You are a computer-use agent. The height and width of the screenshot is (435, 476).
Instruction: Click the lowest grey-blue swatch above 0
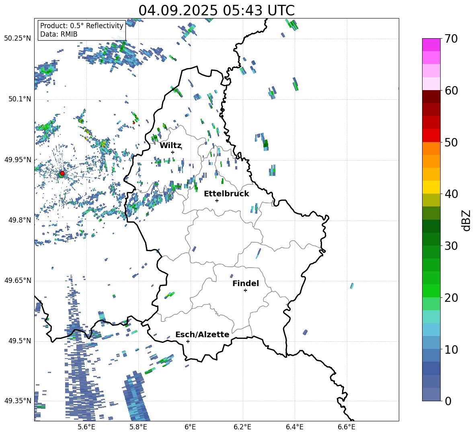(x=431, y=394)
